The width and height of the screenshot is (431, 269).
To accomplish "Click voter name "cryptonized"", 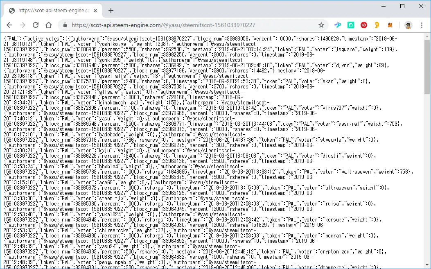I will pyautogui.click(x=335, y=251).
